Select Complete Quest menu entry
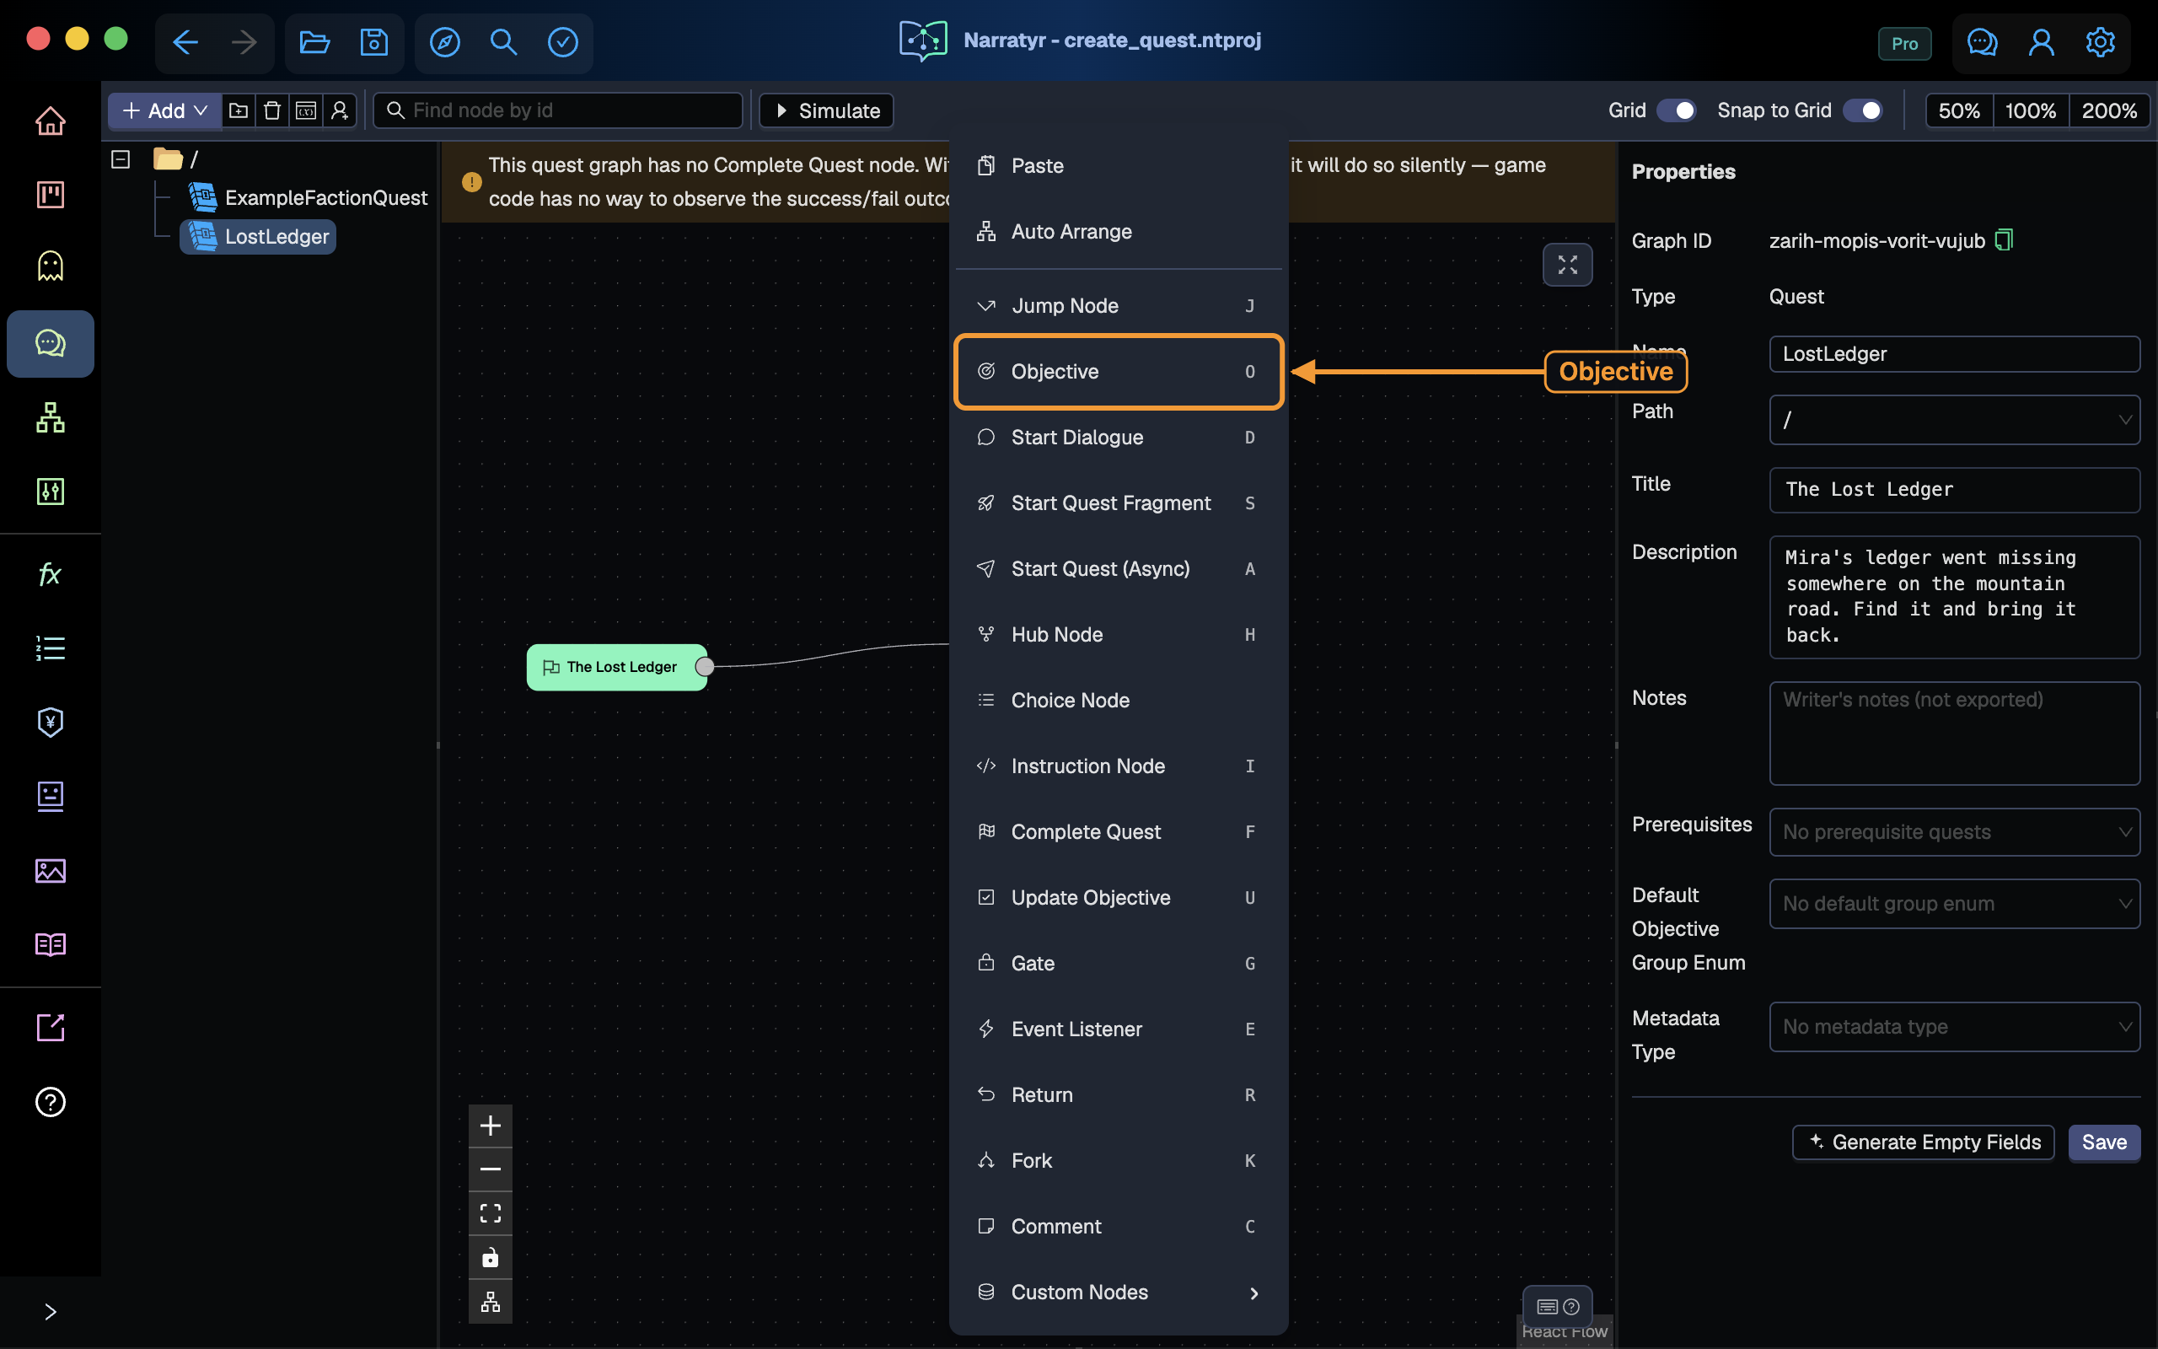Screen dimensions: 2158x1349 point(1119,832)
